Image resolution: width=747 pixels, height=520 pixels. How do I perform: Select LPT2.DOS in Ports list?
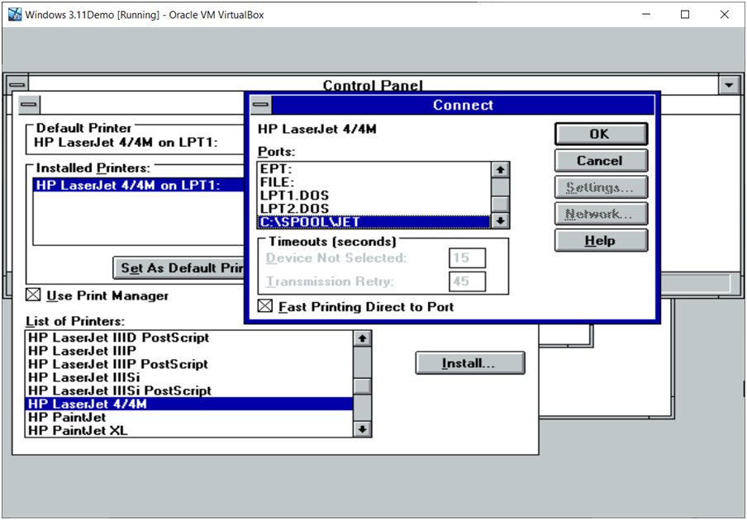374,209
